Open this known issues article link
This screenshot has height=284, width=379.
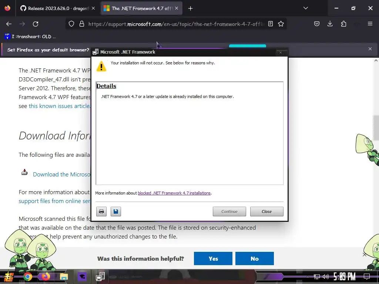[x=60, y=106]
